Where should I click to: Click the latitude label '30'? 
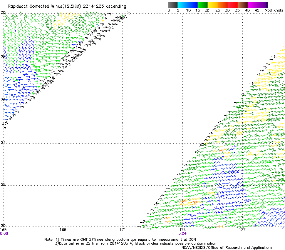point(3,13)
